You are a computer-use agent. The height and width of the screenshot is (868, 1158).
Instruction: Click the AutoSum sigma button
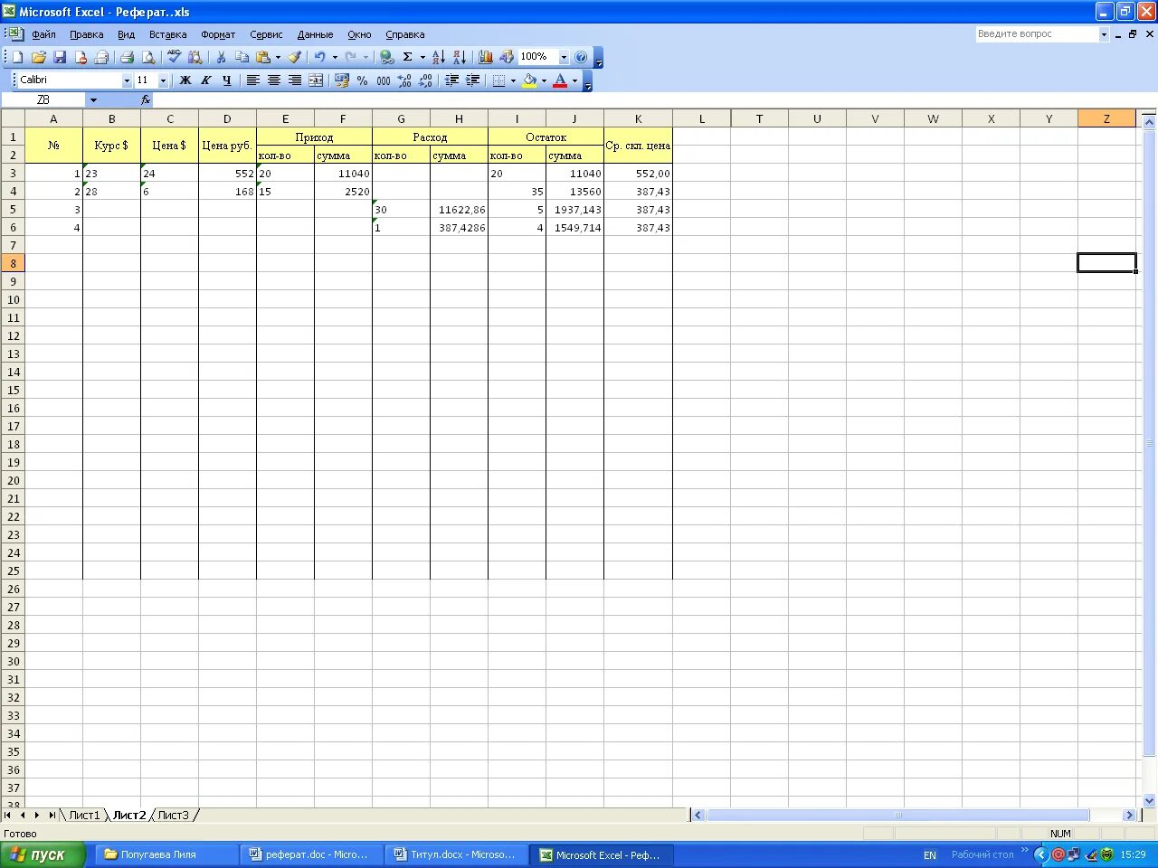click(x=408, y=57)
